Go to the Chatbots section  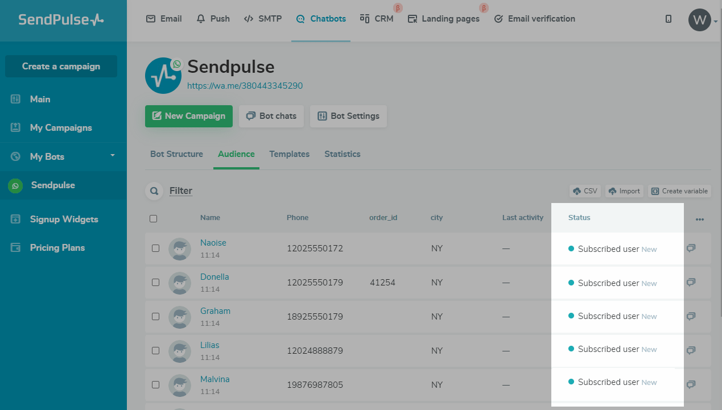click(321, 19)
